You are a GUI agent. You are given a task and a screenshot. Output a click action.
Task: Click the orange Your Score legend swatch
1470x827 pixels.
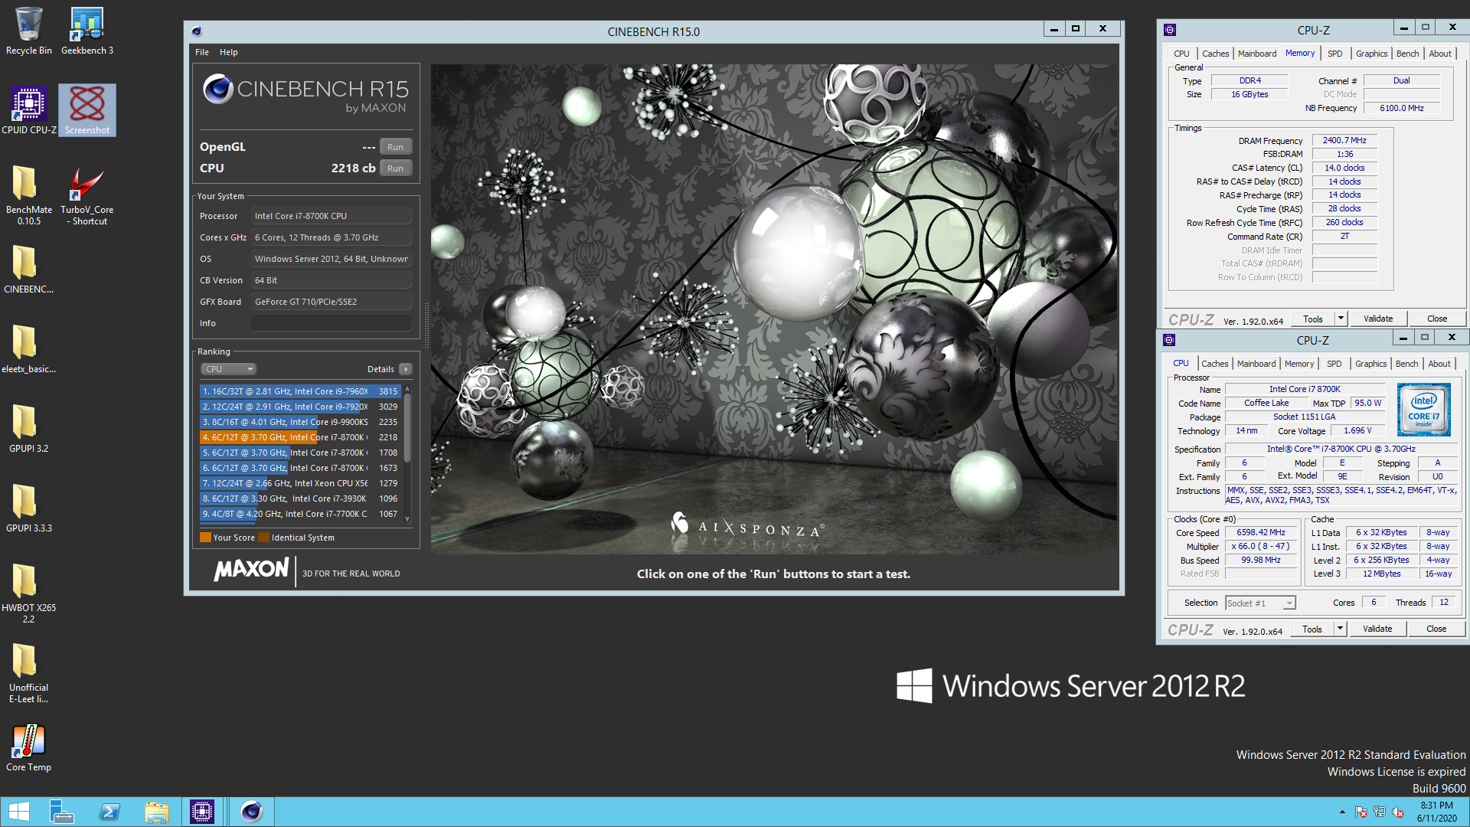point(205,538)
